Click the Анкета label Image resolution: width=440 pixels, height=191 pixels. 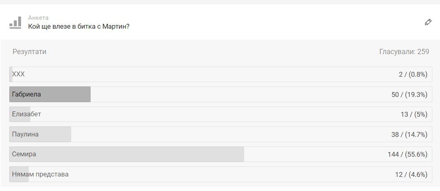[38, 18]
